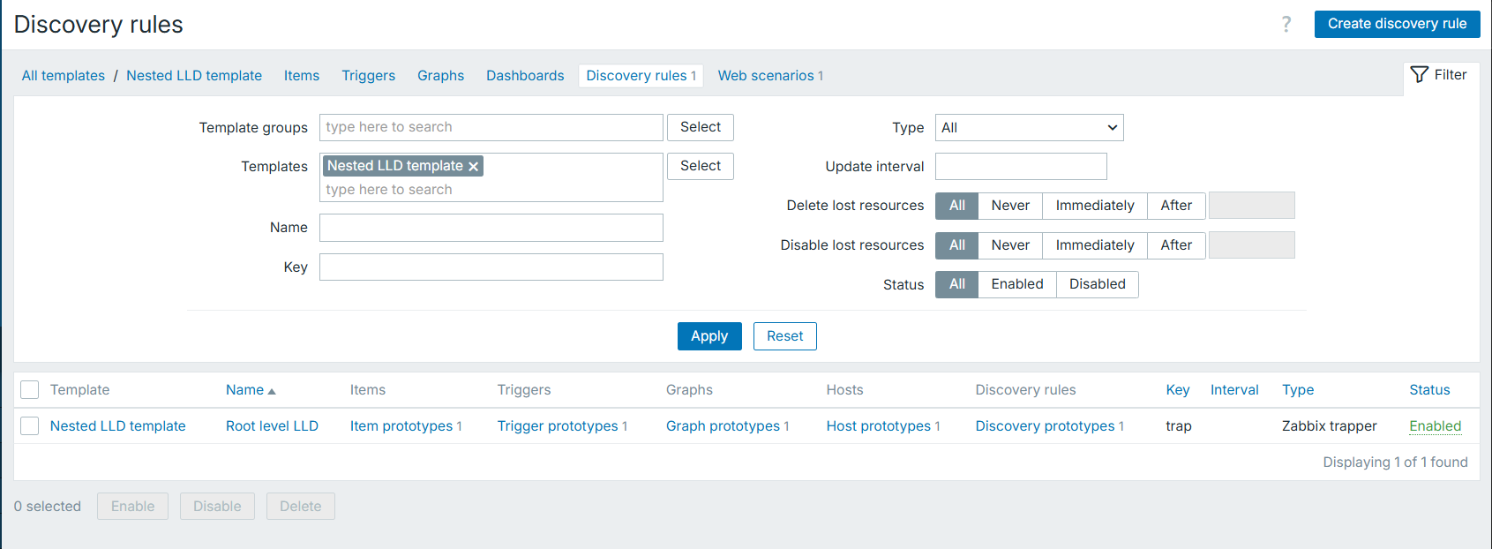
Task: Toggle the Enabled status link in row
Action: [x=1435, y=426]
